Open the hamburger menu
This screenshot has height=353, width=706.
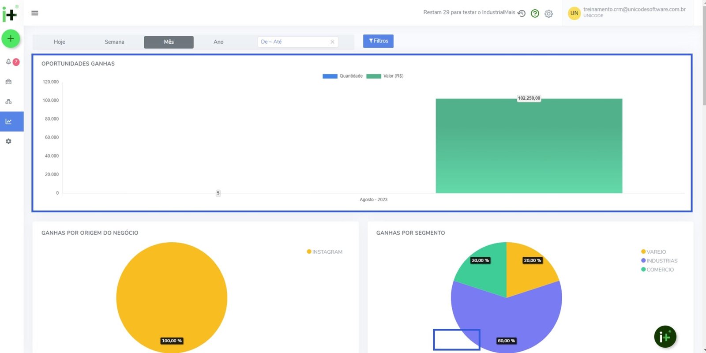tap(35, 13)
